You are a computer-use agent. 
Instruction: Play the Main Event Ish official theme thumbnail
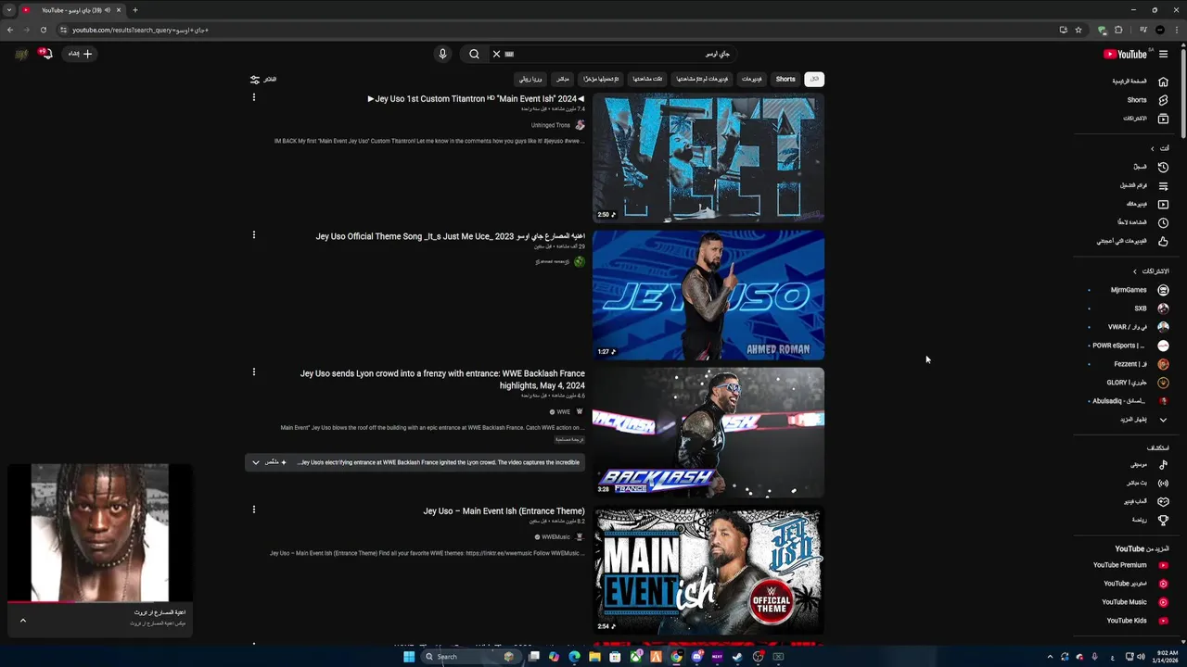[708, 569]
